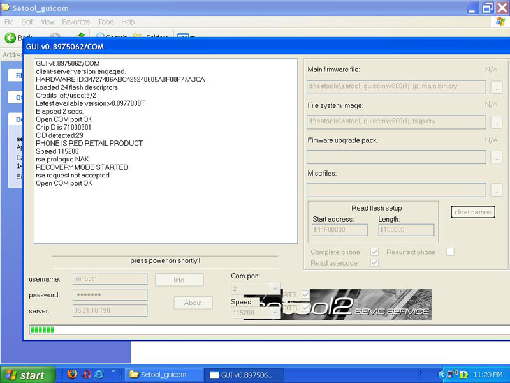The height and width of the screenshot is (383, 510).
Task: Browse for misc files
Action: tap(497, 190)
